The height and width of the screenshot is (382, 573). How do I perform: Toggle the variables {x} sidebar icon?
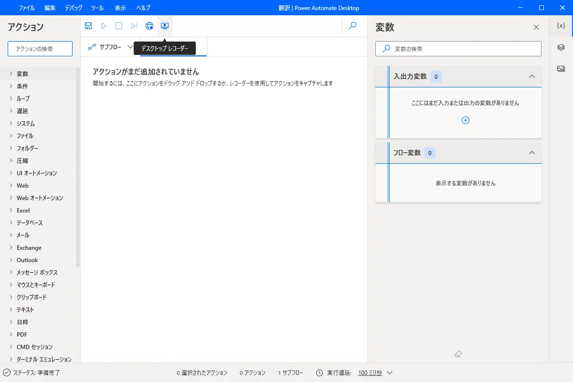(561, 26)
